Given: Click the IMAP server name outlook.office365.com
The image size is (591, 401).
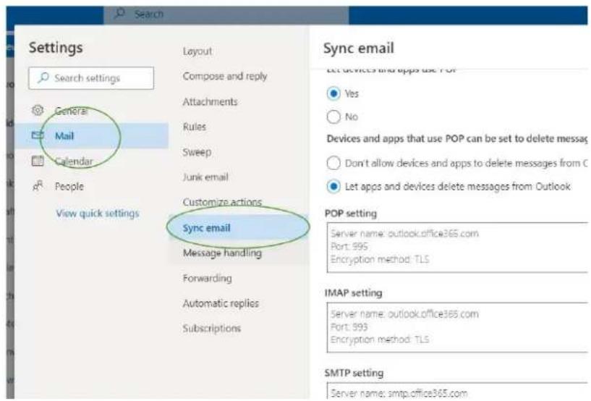Looking at the screenshot, I should [x=433, y=314].
